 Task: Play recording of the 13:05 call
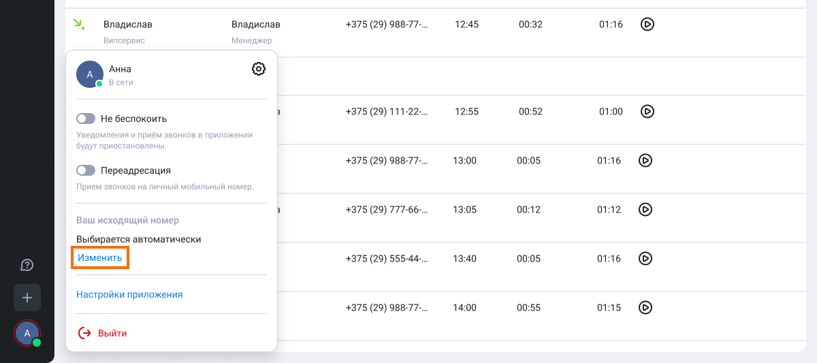point(645,210)
